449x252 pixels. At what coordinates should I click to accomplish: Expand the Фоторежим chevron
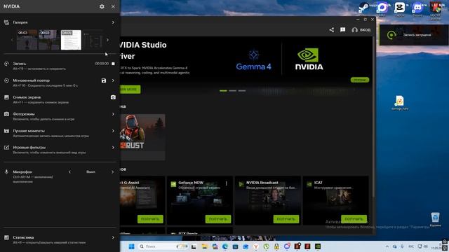tap(113, 114)
